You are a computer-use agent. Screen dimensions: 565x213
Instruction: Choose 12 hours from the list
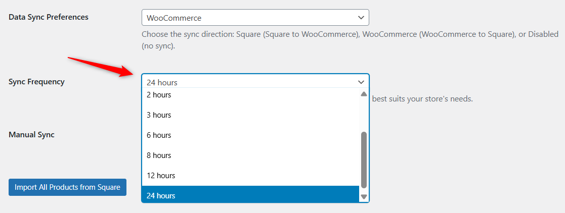250,176
